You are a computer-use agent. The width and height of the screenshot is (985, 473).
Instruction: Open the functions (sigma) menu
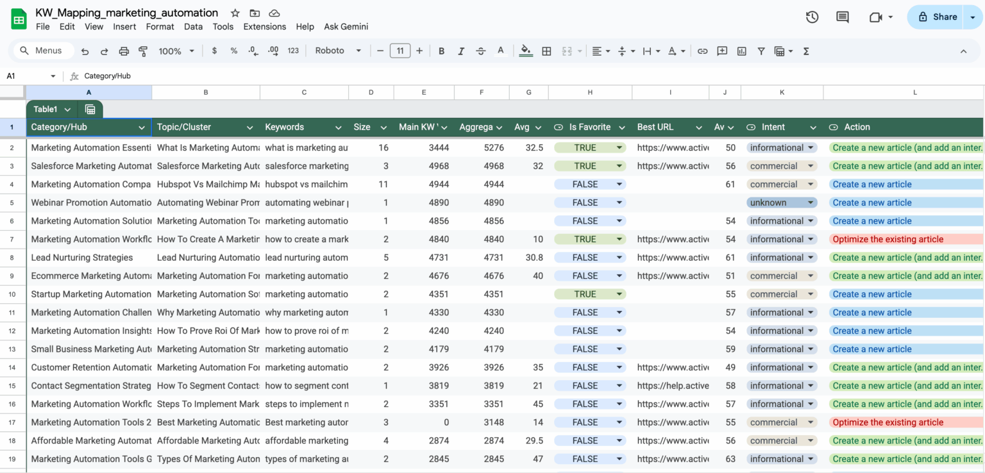pos(806,51)
